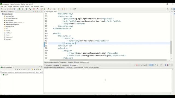Screen dimensions: 175x98
Task: Click the Boot Dashboard tag filter field
Action: (x=22, y=72)
